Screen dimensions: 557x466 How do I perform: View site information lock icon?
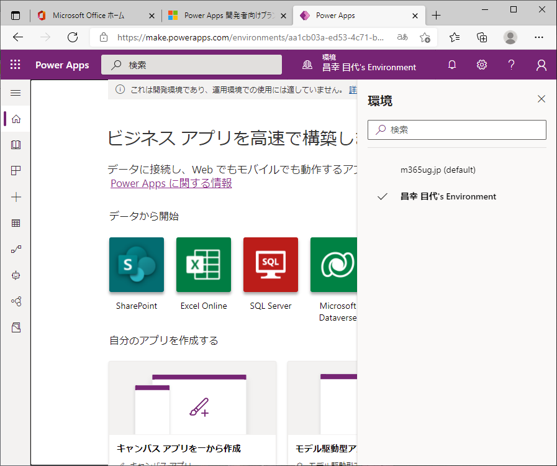pos(103,37)
